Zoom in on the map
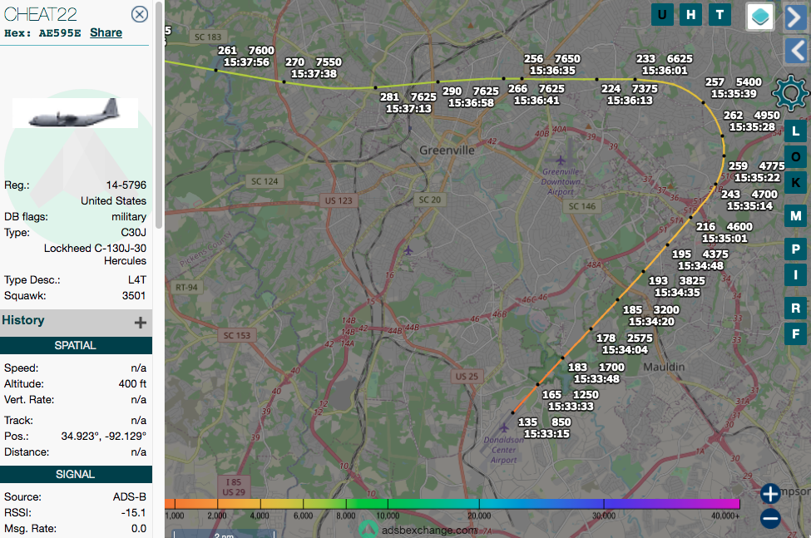This screenshot has height=538, width=811. [770, 494]
